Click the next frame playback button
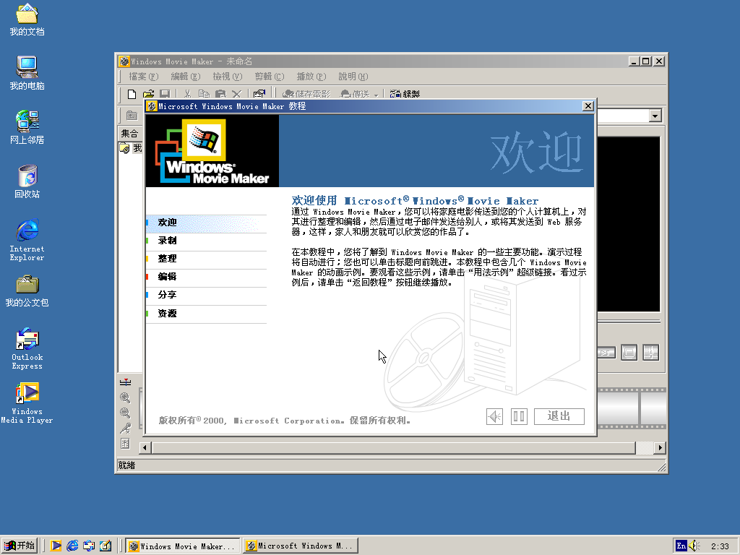Screen dimensions: 740x555 pyautogui.click(x=607, y=353)
